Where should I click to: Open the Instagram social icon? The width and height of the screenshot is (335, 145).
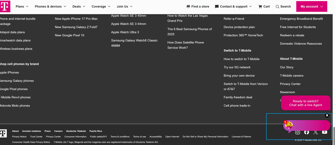pyautogui.click(x=298, y=132)
